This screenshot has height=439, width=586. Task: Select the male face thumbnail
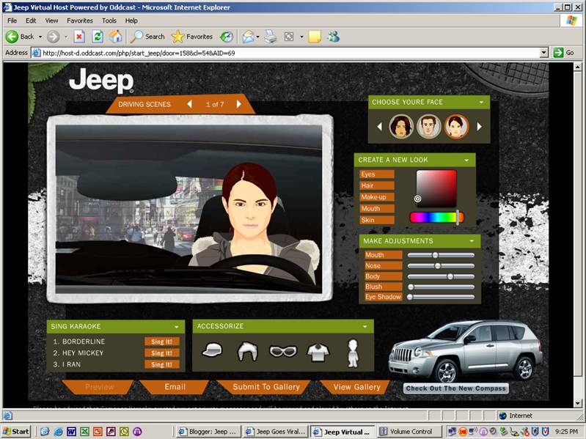click(x=428, y=127)
